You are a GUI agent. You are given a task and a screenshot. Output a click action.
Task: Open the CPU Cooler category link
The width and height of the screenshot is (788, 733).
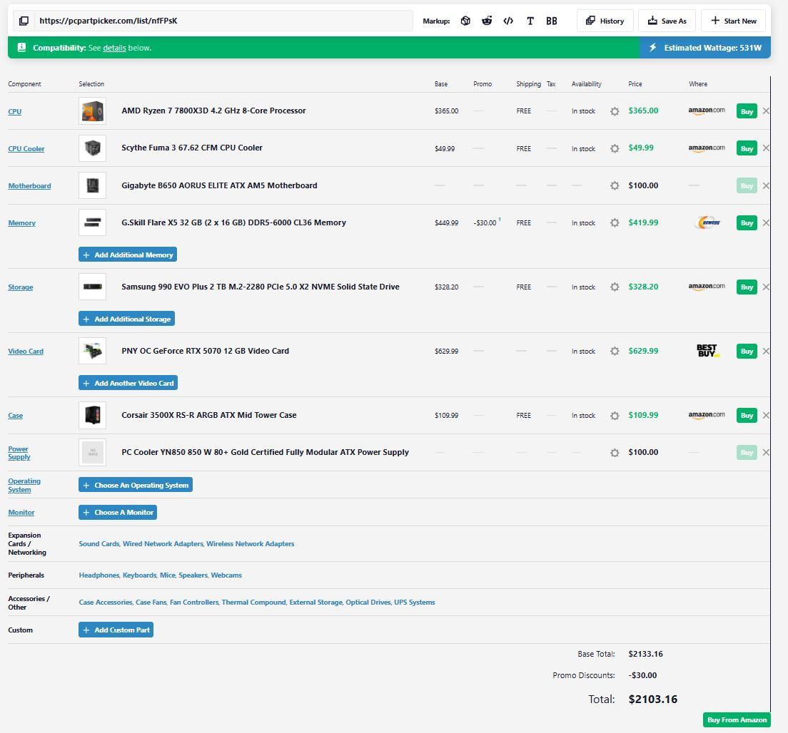point(26,148)
